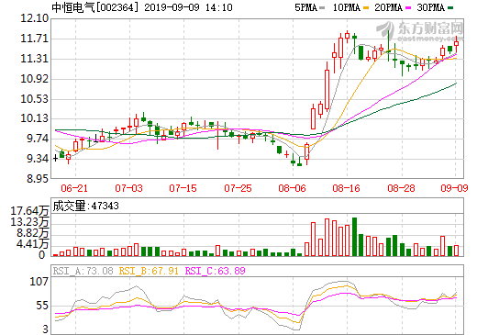Click the RSI_B:67.91 indicator label
Image resolution: width=477 pixels, height=335 pixels.
(149, 271)
